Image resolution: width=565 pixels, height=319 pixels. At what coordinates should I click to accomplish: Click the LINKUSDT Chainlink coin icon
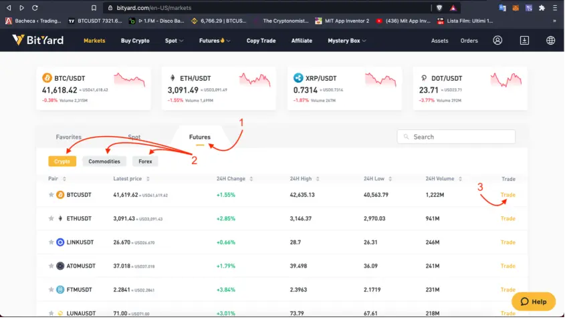tap(60, 242)
